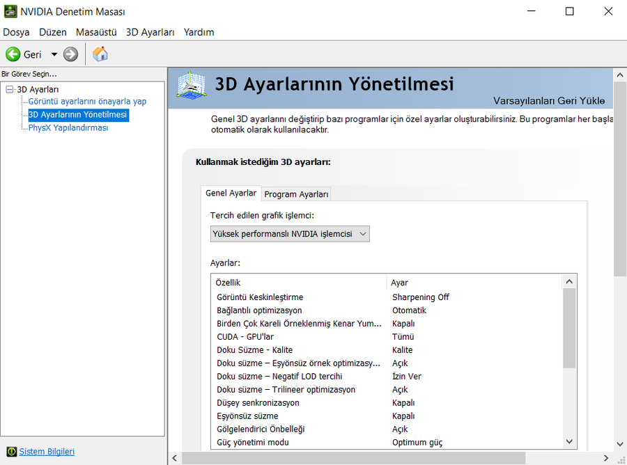Select the Güç yönetimi modu row

tap(386, 442)
